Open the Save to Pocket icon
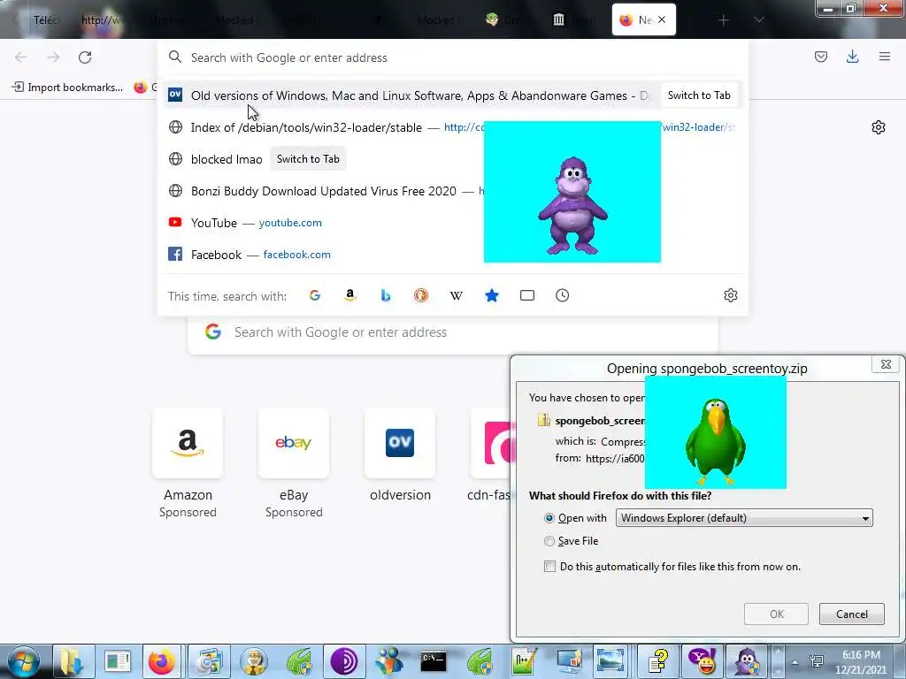Viewport: 906px width, 679px height. (x=820, y=57)
